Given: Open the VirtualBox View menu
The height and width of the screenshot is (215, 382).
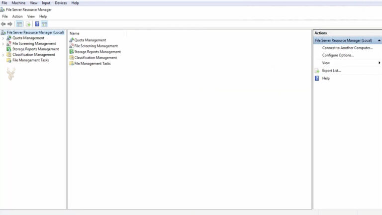Looking at the screenshot, I should (x=34, y=3).
